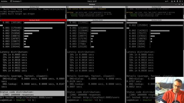This screenshot has height=103, width=184.
Task: Open group icon of /bin/bash 65x6 pane
Action: (x=127, y=7)
